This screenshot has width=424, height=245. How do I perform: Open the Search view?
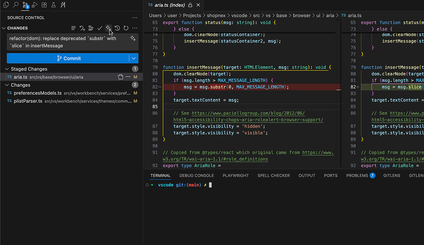pos(16,5)
